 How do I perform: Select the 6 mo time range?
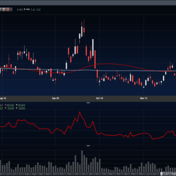[27, 9]
